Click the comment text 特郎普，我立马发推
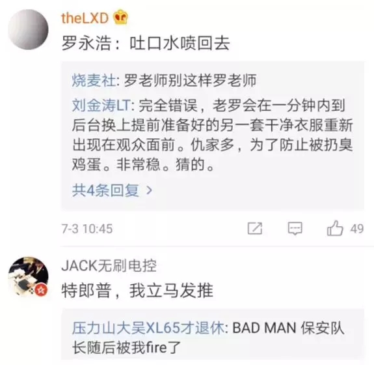 coord(137,291)
